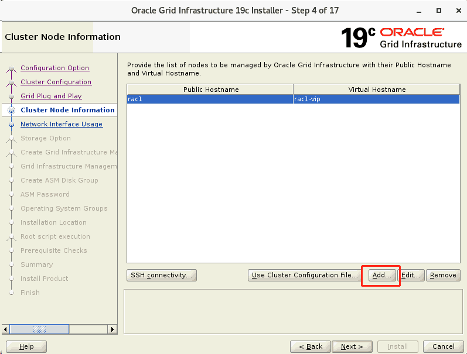
Task: Click the SSH connectivity button
Action: click(161, 275)
